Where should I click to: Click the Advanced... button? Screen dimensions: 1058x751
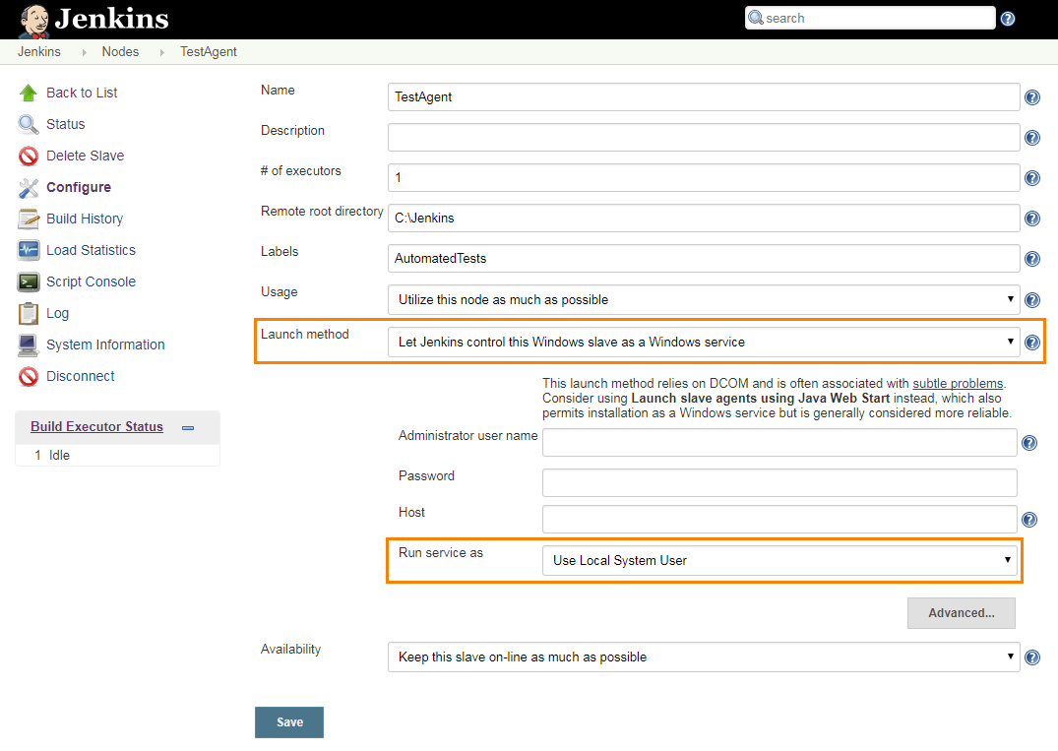[961, 613]
